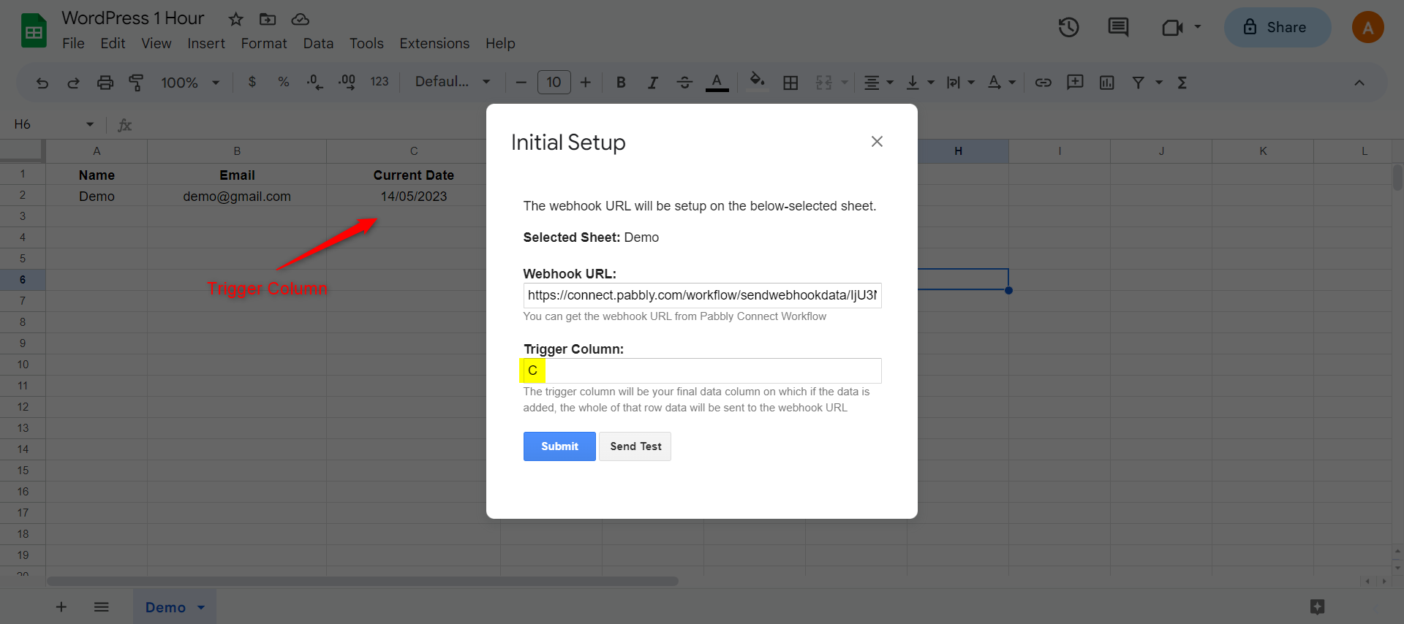Screen dimensions: 1404x624
Task: Insert a comment from toolbar
Action: [x=1075, y=83]
